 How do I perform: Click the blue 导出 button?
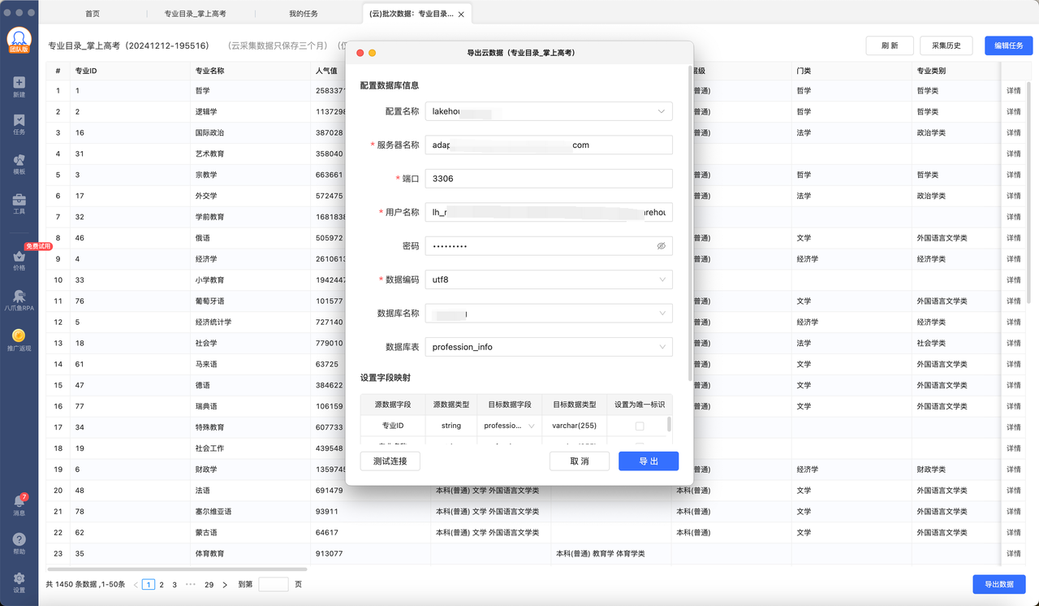pos(648,461)
